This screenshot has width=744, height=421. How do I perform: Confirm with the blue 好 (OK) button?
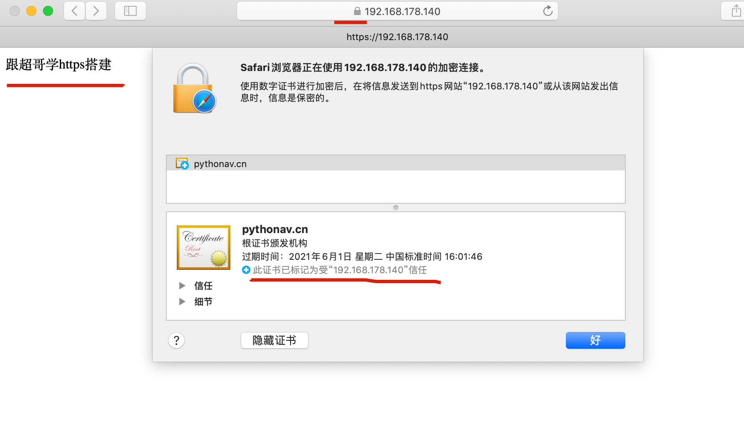(595, 340)
